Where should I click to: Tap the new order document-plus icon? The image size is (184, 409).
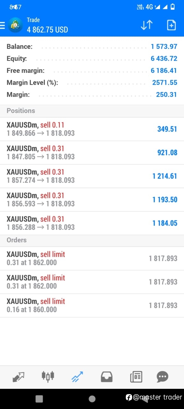click(x=172, y=25)
